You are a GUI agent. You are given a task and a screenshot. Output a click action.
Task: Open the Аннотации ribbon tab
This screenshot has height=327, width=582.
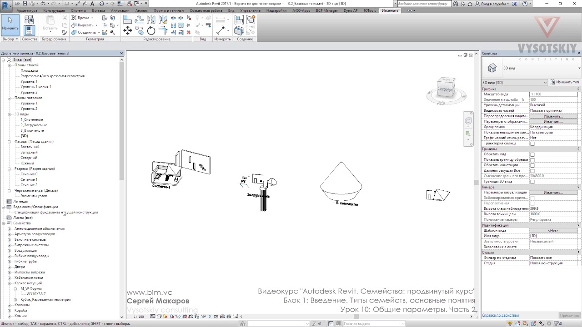[120, 10]
